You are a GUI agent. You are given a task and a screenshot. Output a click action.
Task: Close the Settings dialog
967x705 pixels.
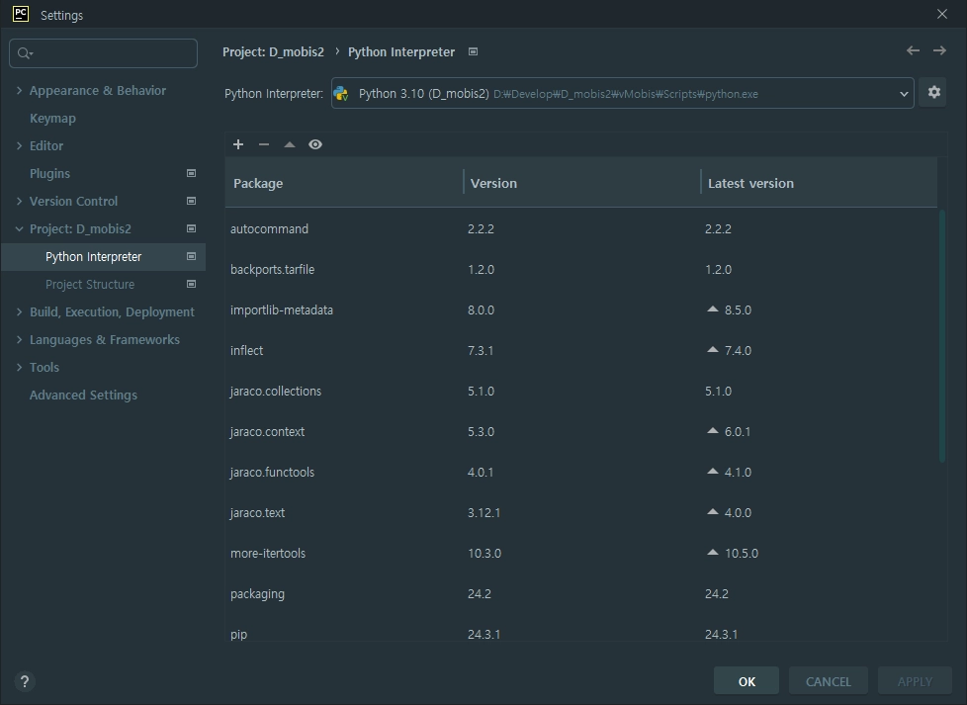click(941, 14)
